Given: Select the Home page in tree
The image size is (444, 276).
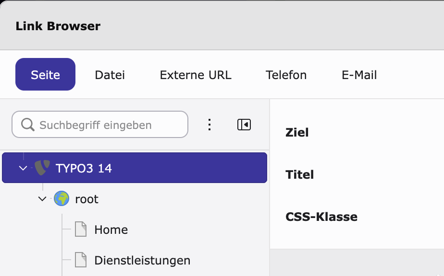Looking at the screenshot, I should click(111, 230).
